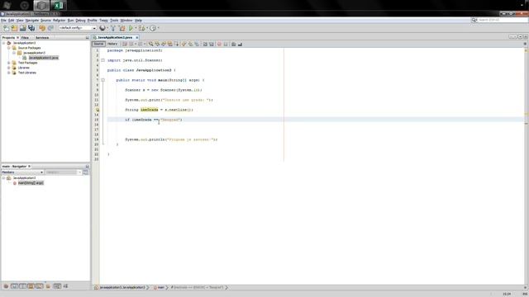Click the Build Project hammer icon
529x297 pixels.
click(113, 28)
